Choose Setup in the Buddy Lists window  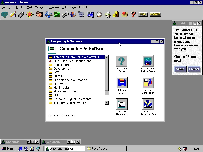coord(180,69)
